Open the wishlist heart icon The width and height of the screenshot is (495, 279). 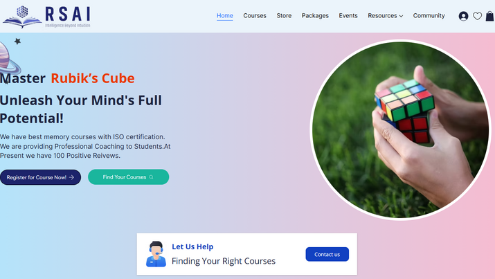coord(477,16)
